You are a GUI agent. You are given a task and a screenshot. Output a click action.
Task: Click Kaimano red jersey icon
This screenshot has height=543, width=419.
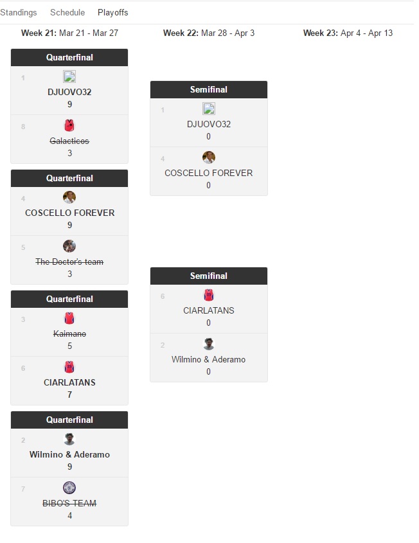click(x=69, y=318)
